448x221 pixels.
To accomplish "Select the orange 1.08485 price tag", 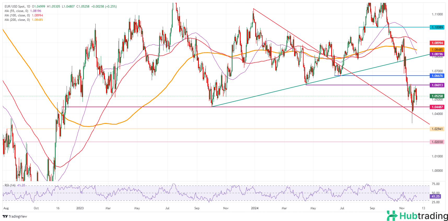I will (x=437, y=50).
